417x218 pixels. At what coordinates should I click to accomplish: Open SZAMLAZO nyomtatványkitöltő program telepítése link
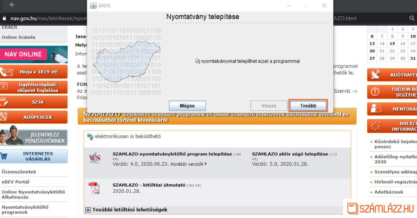coord(172,154)
